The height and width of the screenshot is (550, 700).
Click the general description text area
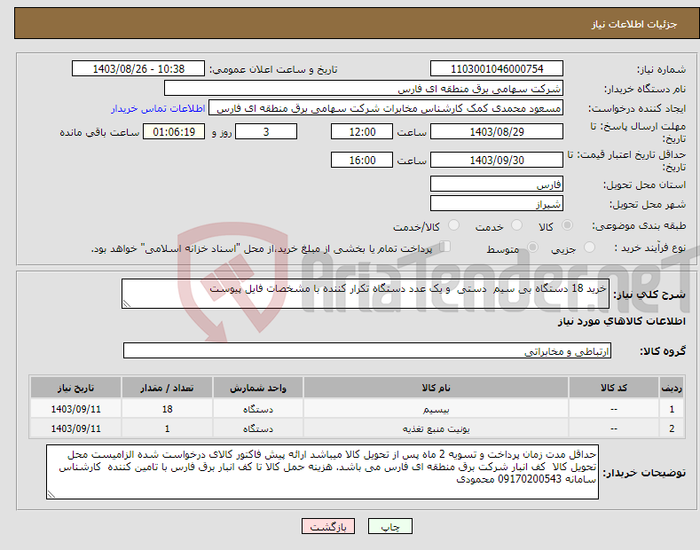coord(366,294)
